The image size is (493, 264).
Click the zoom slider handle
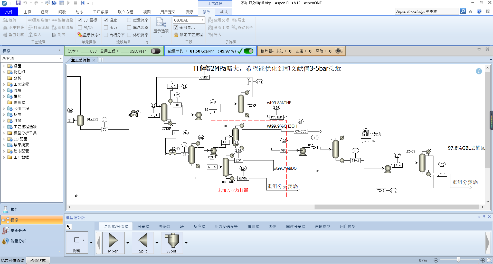point(459,260)
